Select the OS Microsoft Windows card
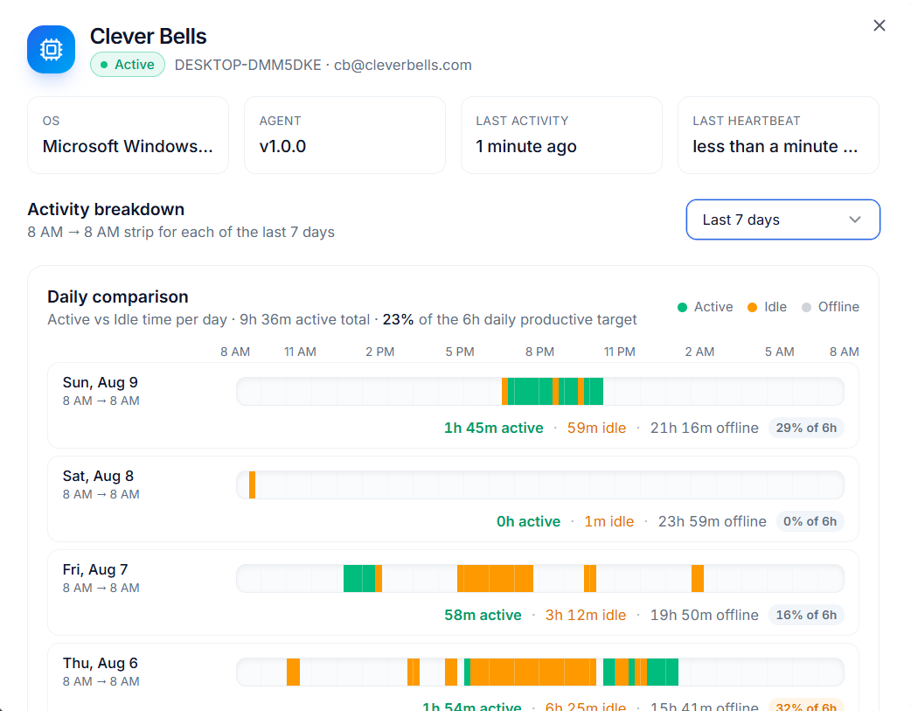911x711 pixels. [x=128, y=135]
